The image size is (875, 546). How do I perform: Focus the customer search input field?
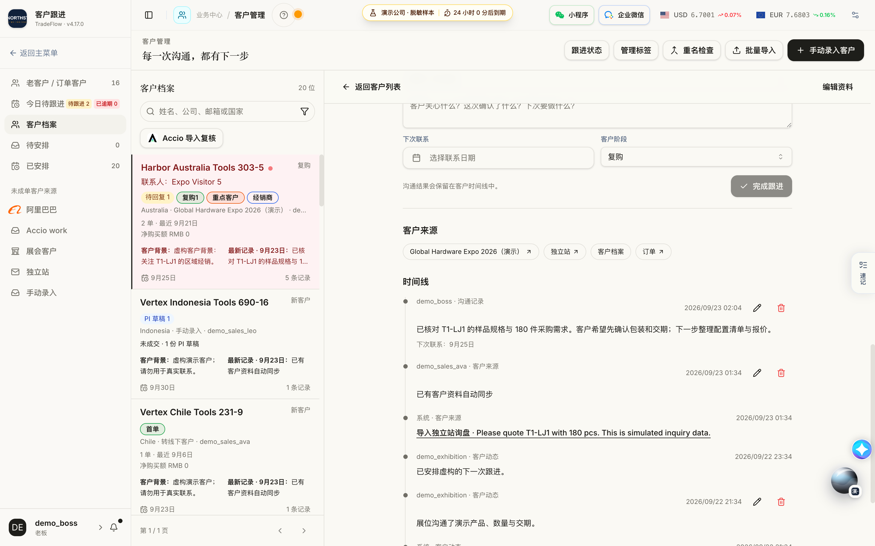[227, 112]
